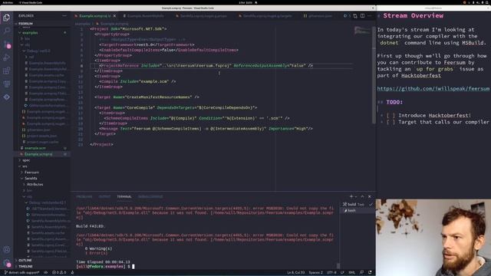491x276 pixels.
Task: Open the Extensions view
Action: 7,71
